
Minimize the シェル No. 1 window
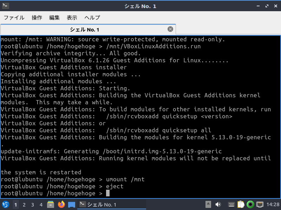(258, 6)
